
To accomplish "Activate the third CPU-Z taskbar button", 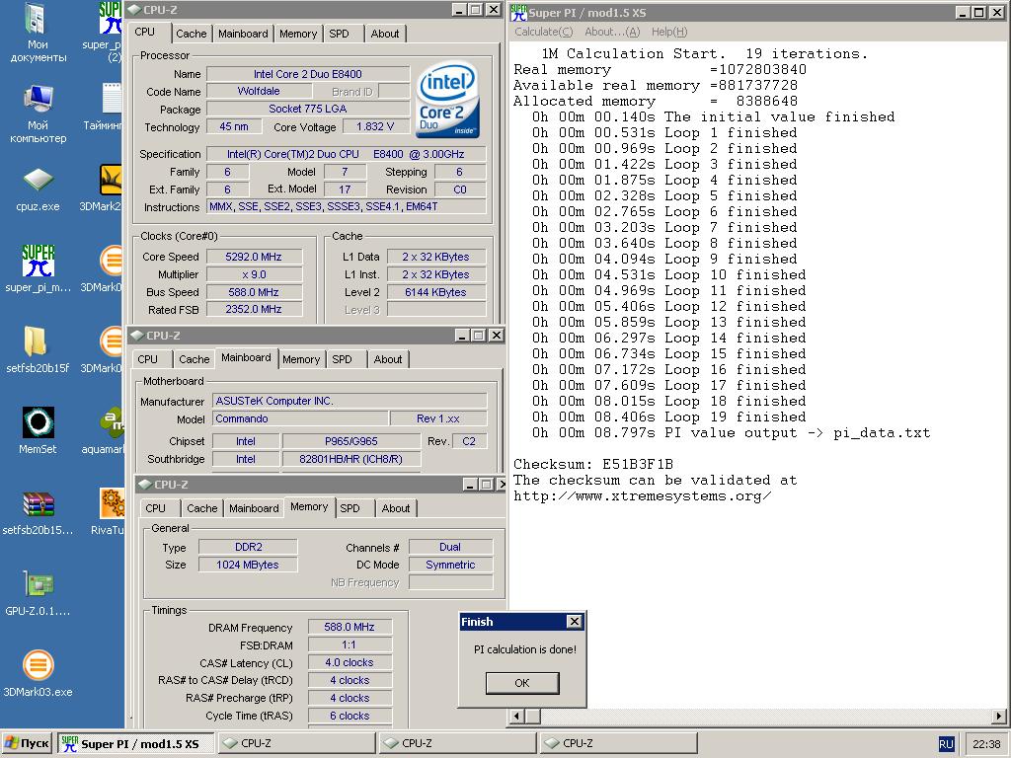I will point(618,744).
